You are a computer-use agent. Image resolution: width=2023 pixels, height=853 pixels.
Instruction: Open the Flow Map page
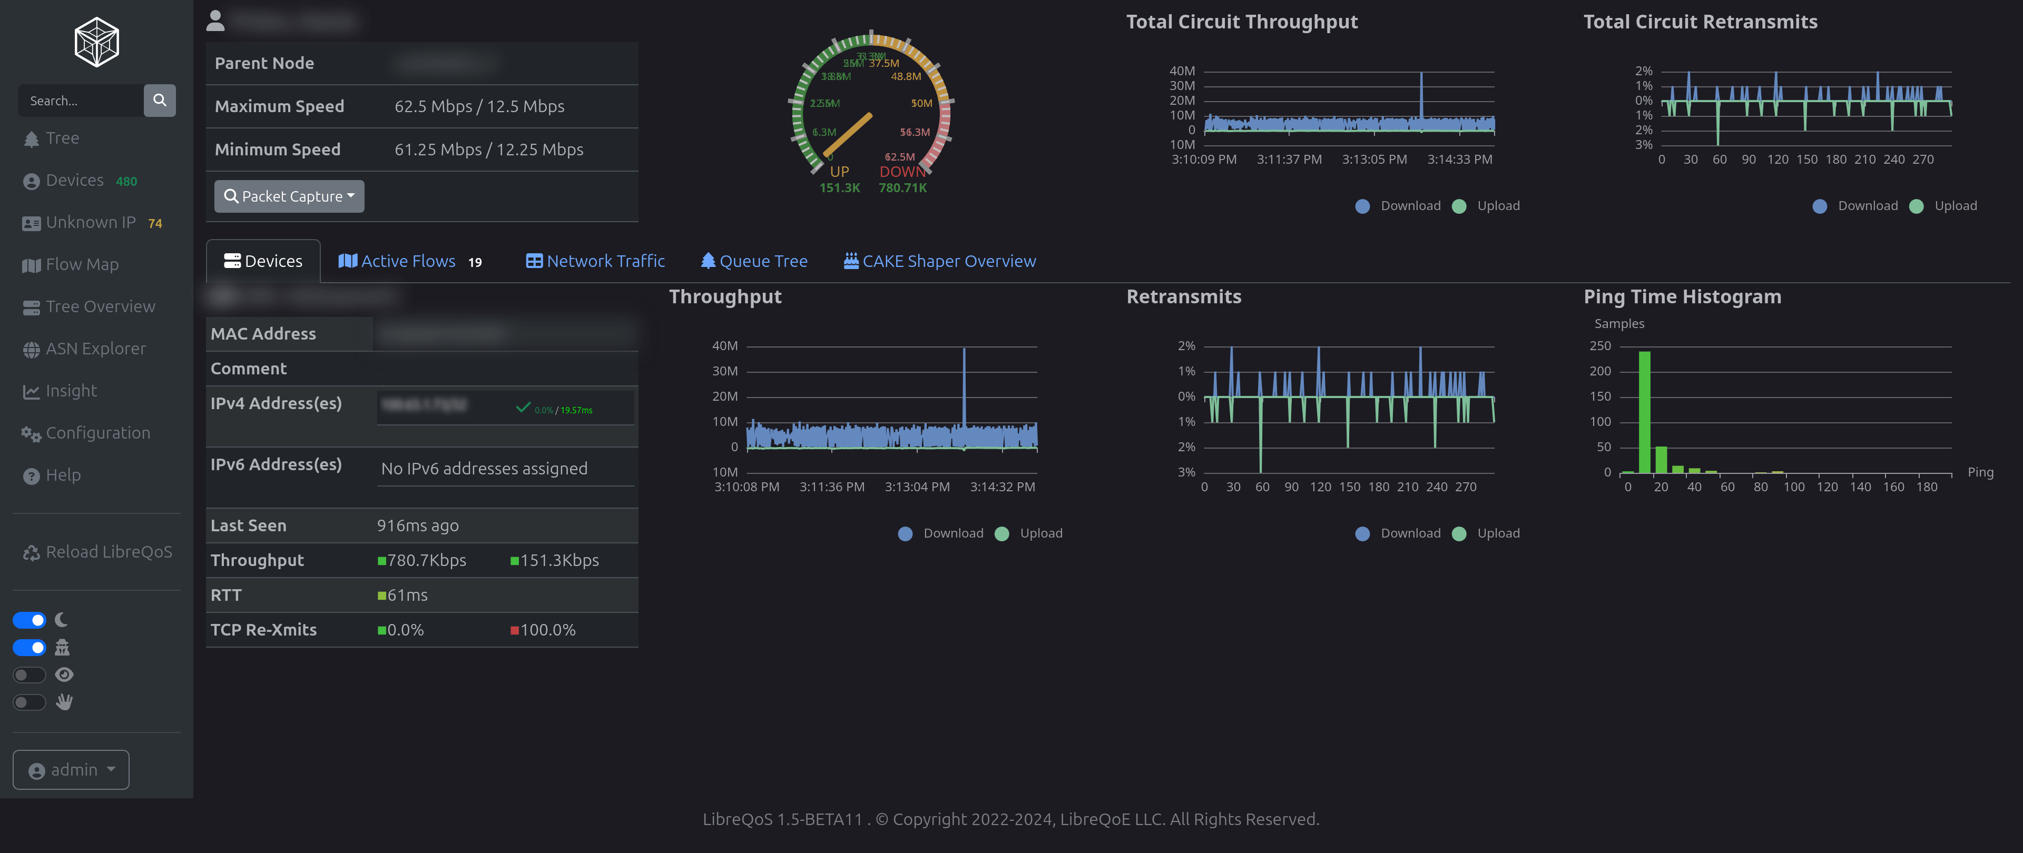(82, 264)
